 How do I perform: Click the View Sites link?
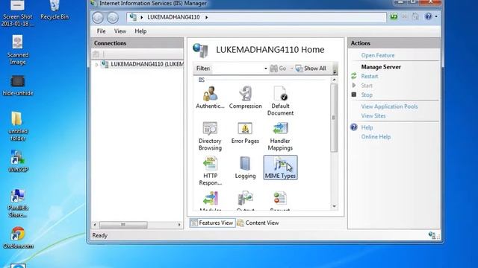[x=373, y=116]
